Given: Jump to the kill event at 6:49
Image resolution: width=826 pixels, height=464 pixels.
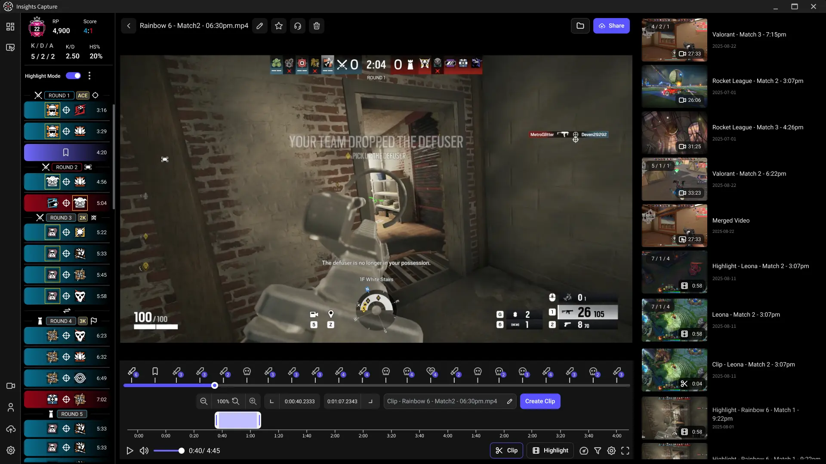Looking at the screenshot, I should (67, 379).
